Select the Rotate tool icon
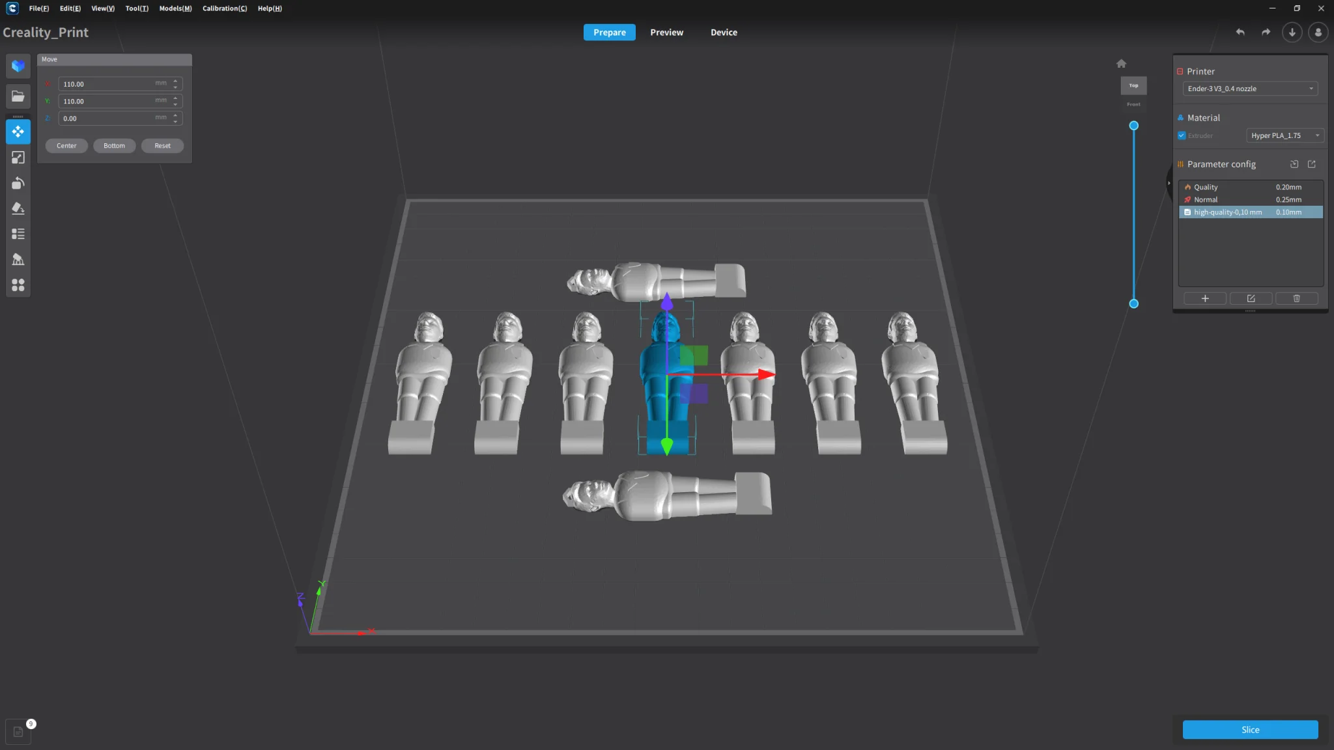The height and width of the screenshot is (750, 1334). pos(18,183)
